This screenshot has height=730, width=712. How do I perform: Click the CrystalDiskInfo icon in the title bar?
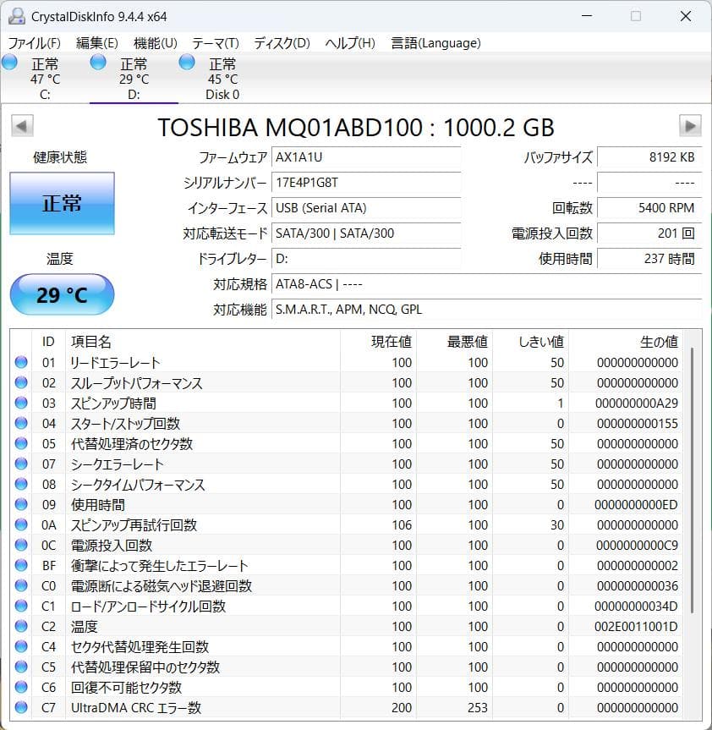[16, 15]
